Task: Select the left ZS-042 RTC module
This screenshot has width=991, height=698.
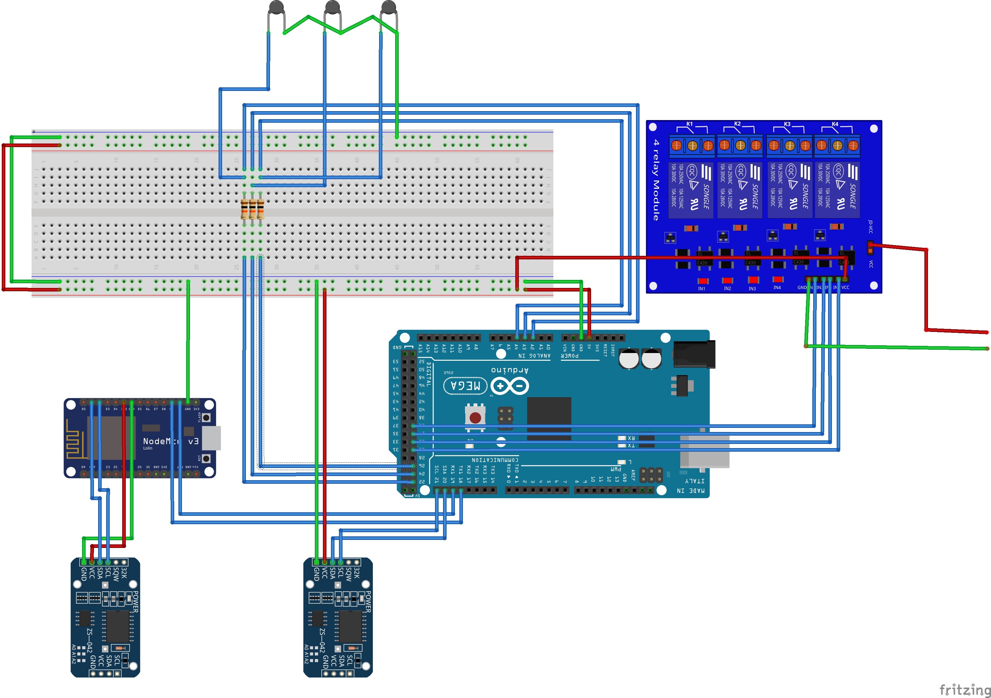Action: [105, 617]
